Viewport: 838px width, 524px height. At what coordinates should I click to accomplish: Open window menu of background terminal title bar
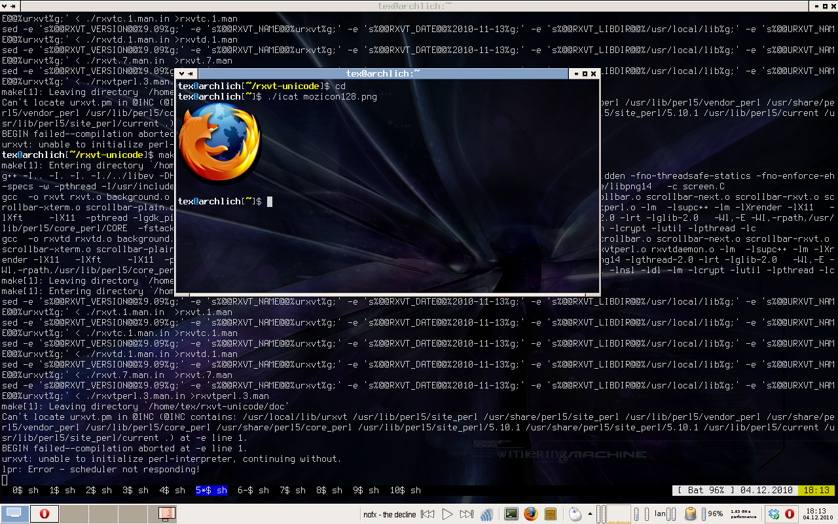(x=6, y=5)
